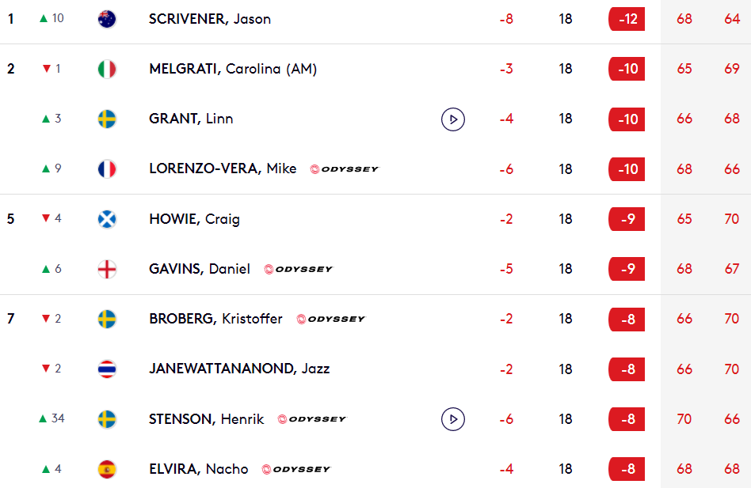Click Howie's -9 total score badge

tap(627, 219)
